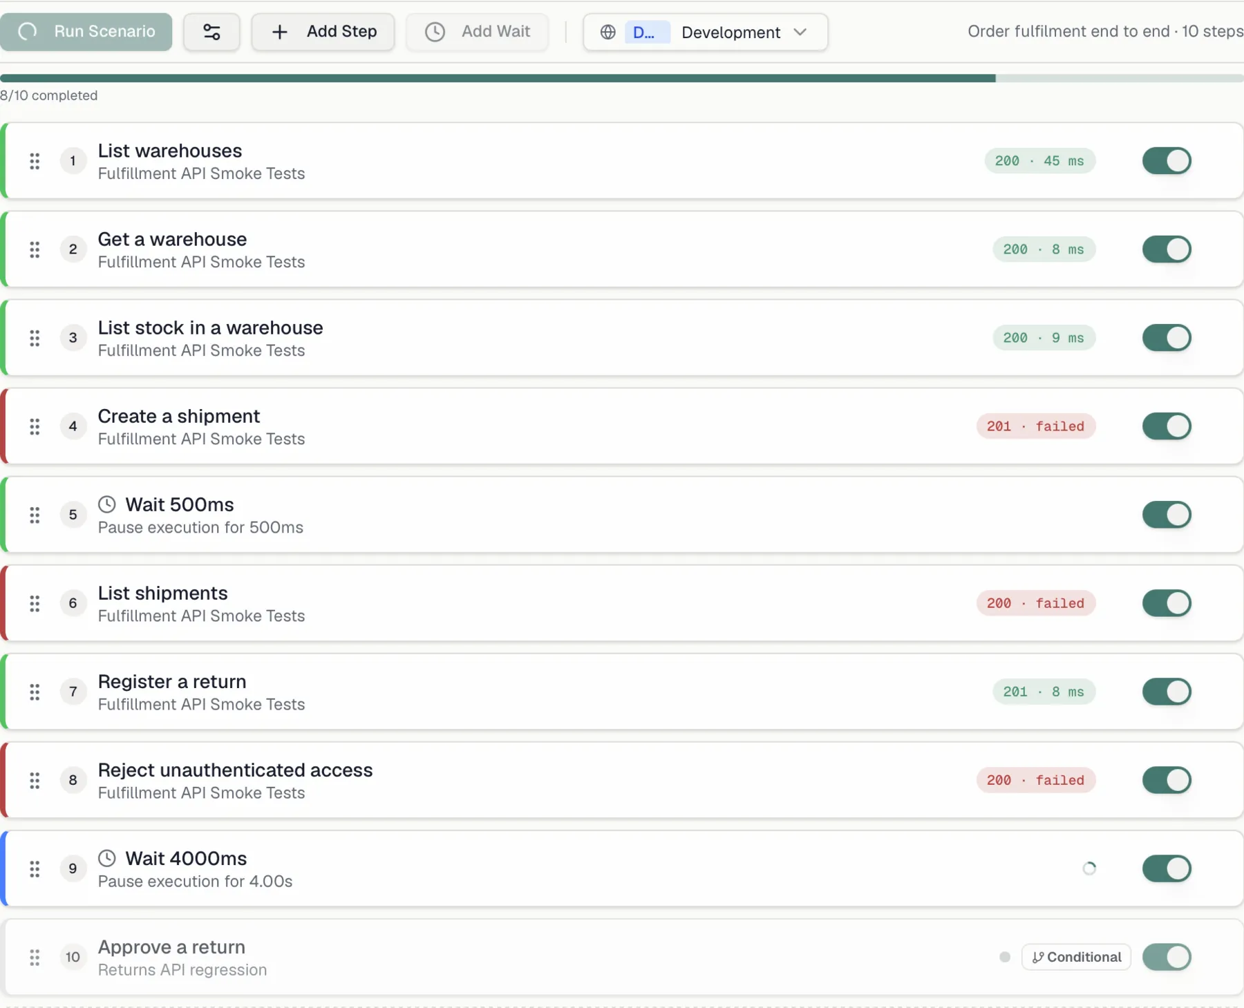Select the Register a return step title

point(172,681)
